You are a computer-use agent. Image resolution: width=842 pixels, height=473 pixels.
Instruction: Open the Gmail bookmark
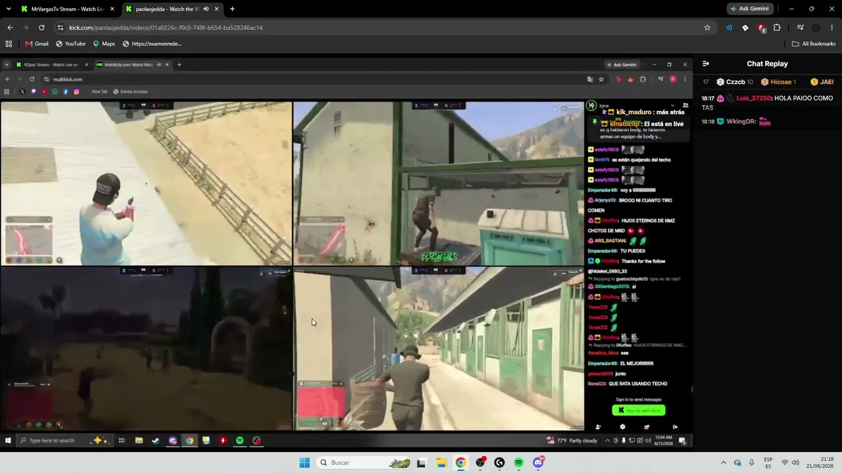(37, 44)
